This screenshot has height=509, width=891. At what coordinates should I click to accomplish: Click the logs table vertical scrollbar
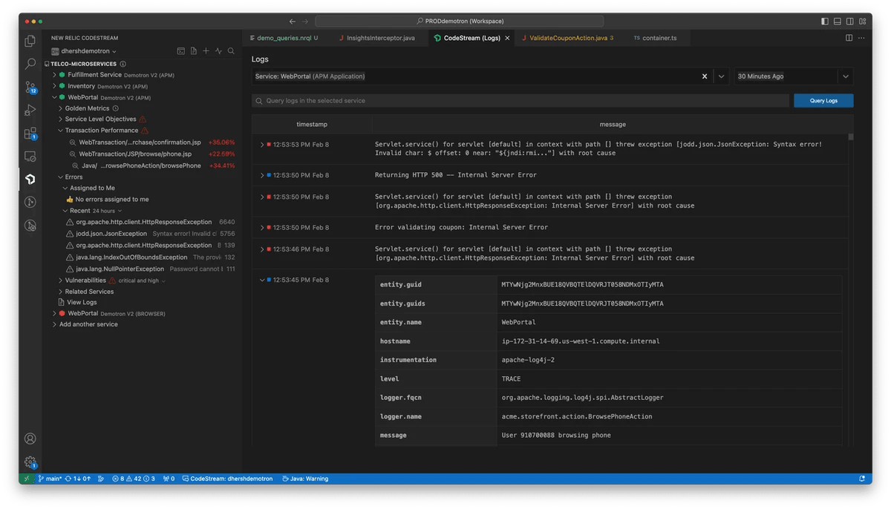pyautogui.click(x=851, y=137)
